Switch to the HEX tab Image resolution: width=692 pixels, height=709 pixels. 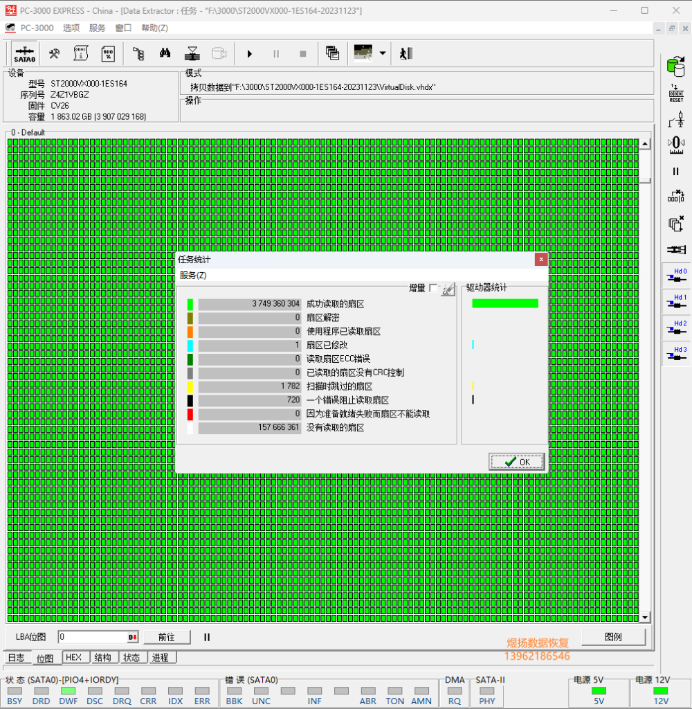(x=73, y=658)
